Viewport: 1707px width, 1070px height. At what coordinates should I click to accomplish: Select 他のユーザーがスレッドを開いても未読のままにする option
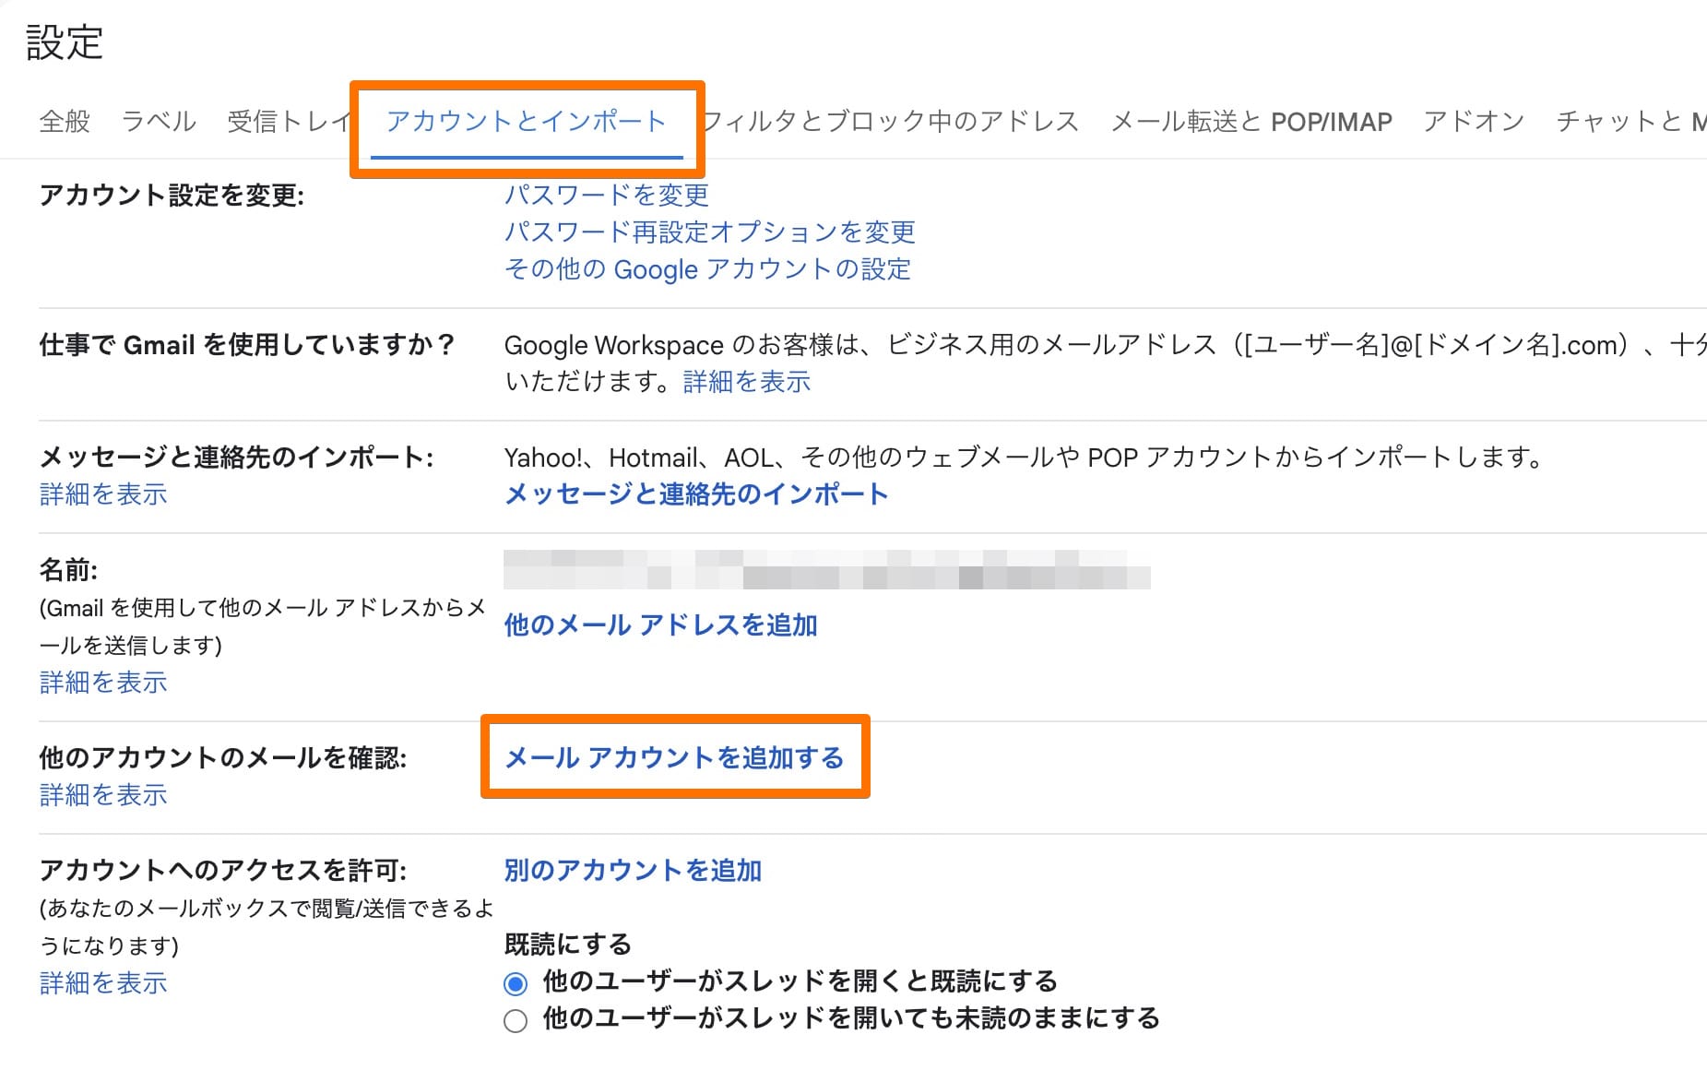(x=515, y=1020)
